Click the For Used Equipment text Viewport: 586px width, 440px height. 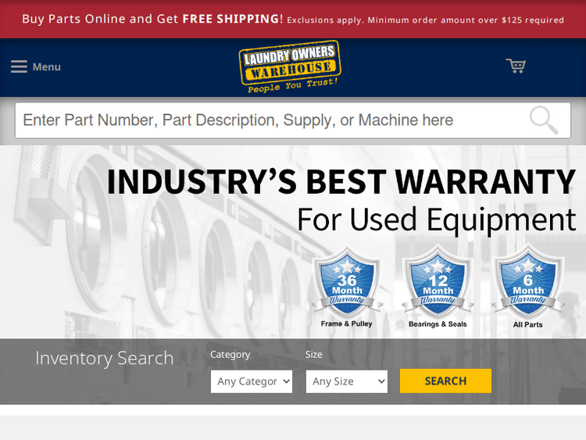[x=436, y=220]
